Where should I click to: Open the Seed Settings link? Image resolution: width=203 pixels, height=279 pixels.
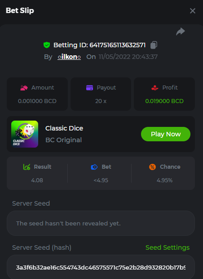[168, 247]
